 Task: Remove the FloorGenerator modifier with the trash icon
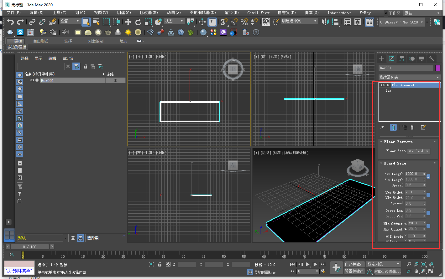coord(412,127)
